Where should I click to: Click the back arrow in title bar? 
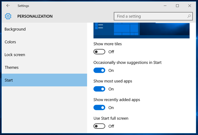(x=8, y=6)
